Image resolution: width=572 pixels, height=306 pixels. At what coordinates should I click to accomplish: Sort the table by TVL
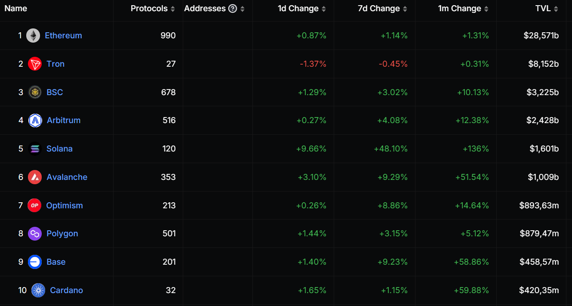click(x=556, y=8)
